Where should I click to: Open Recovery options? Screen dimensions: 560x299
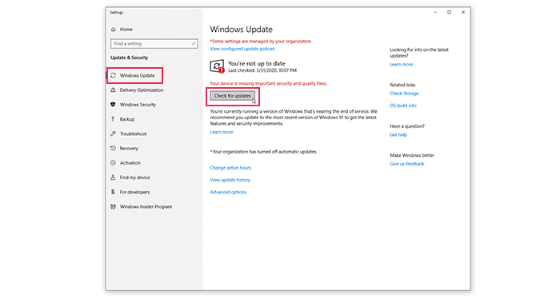tap(129, 149)
